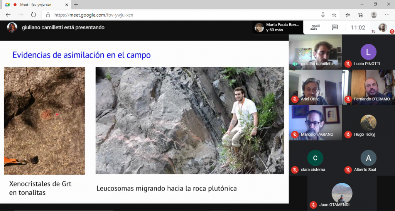395x211 pixels.
Task: Click muted mic icon of Ariel Ortiz
Action: tap(295, 99)
